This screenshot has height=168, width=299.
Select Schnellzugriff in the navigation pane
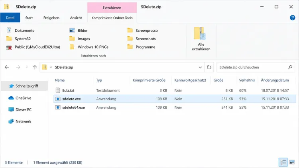[24, 86]
